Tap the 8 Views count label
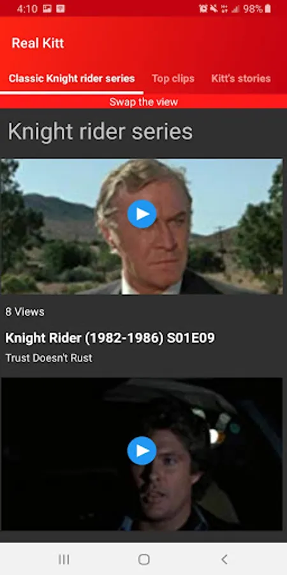 [24, 312]
